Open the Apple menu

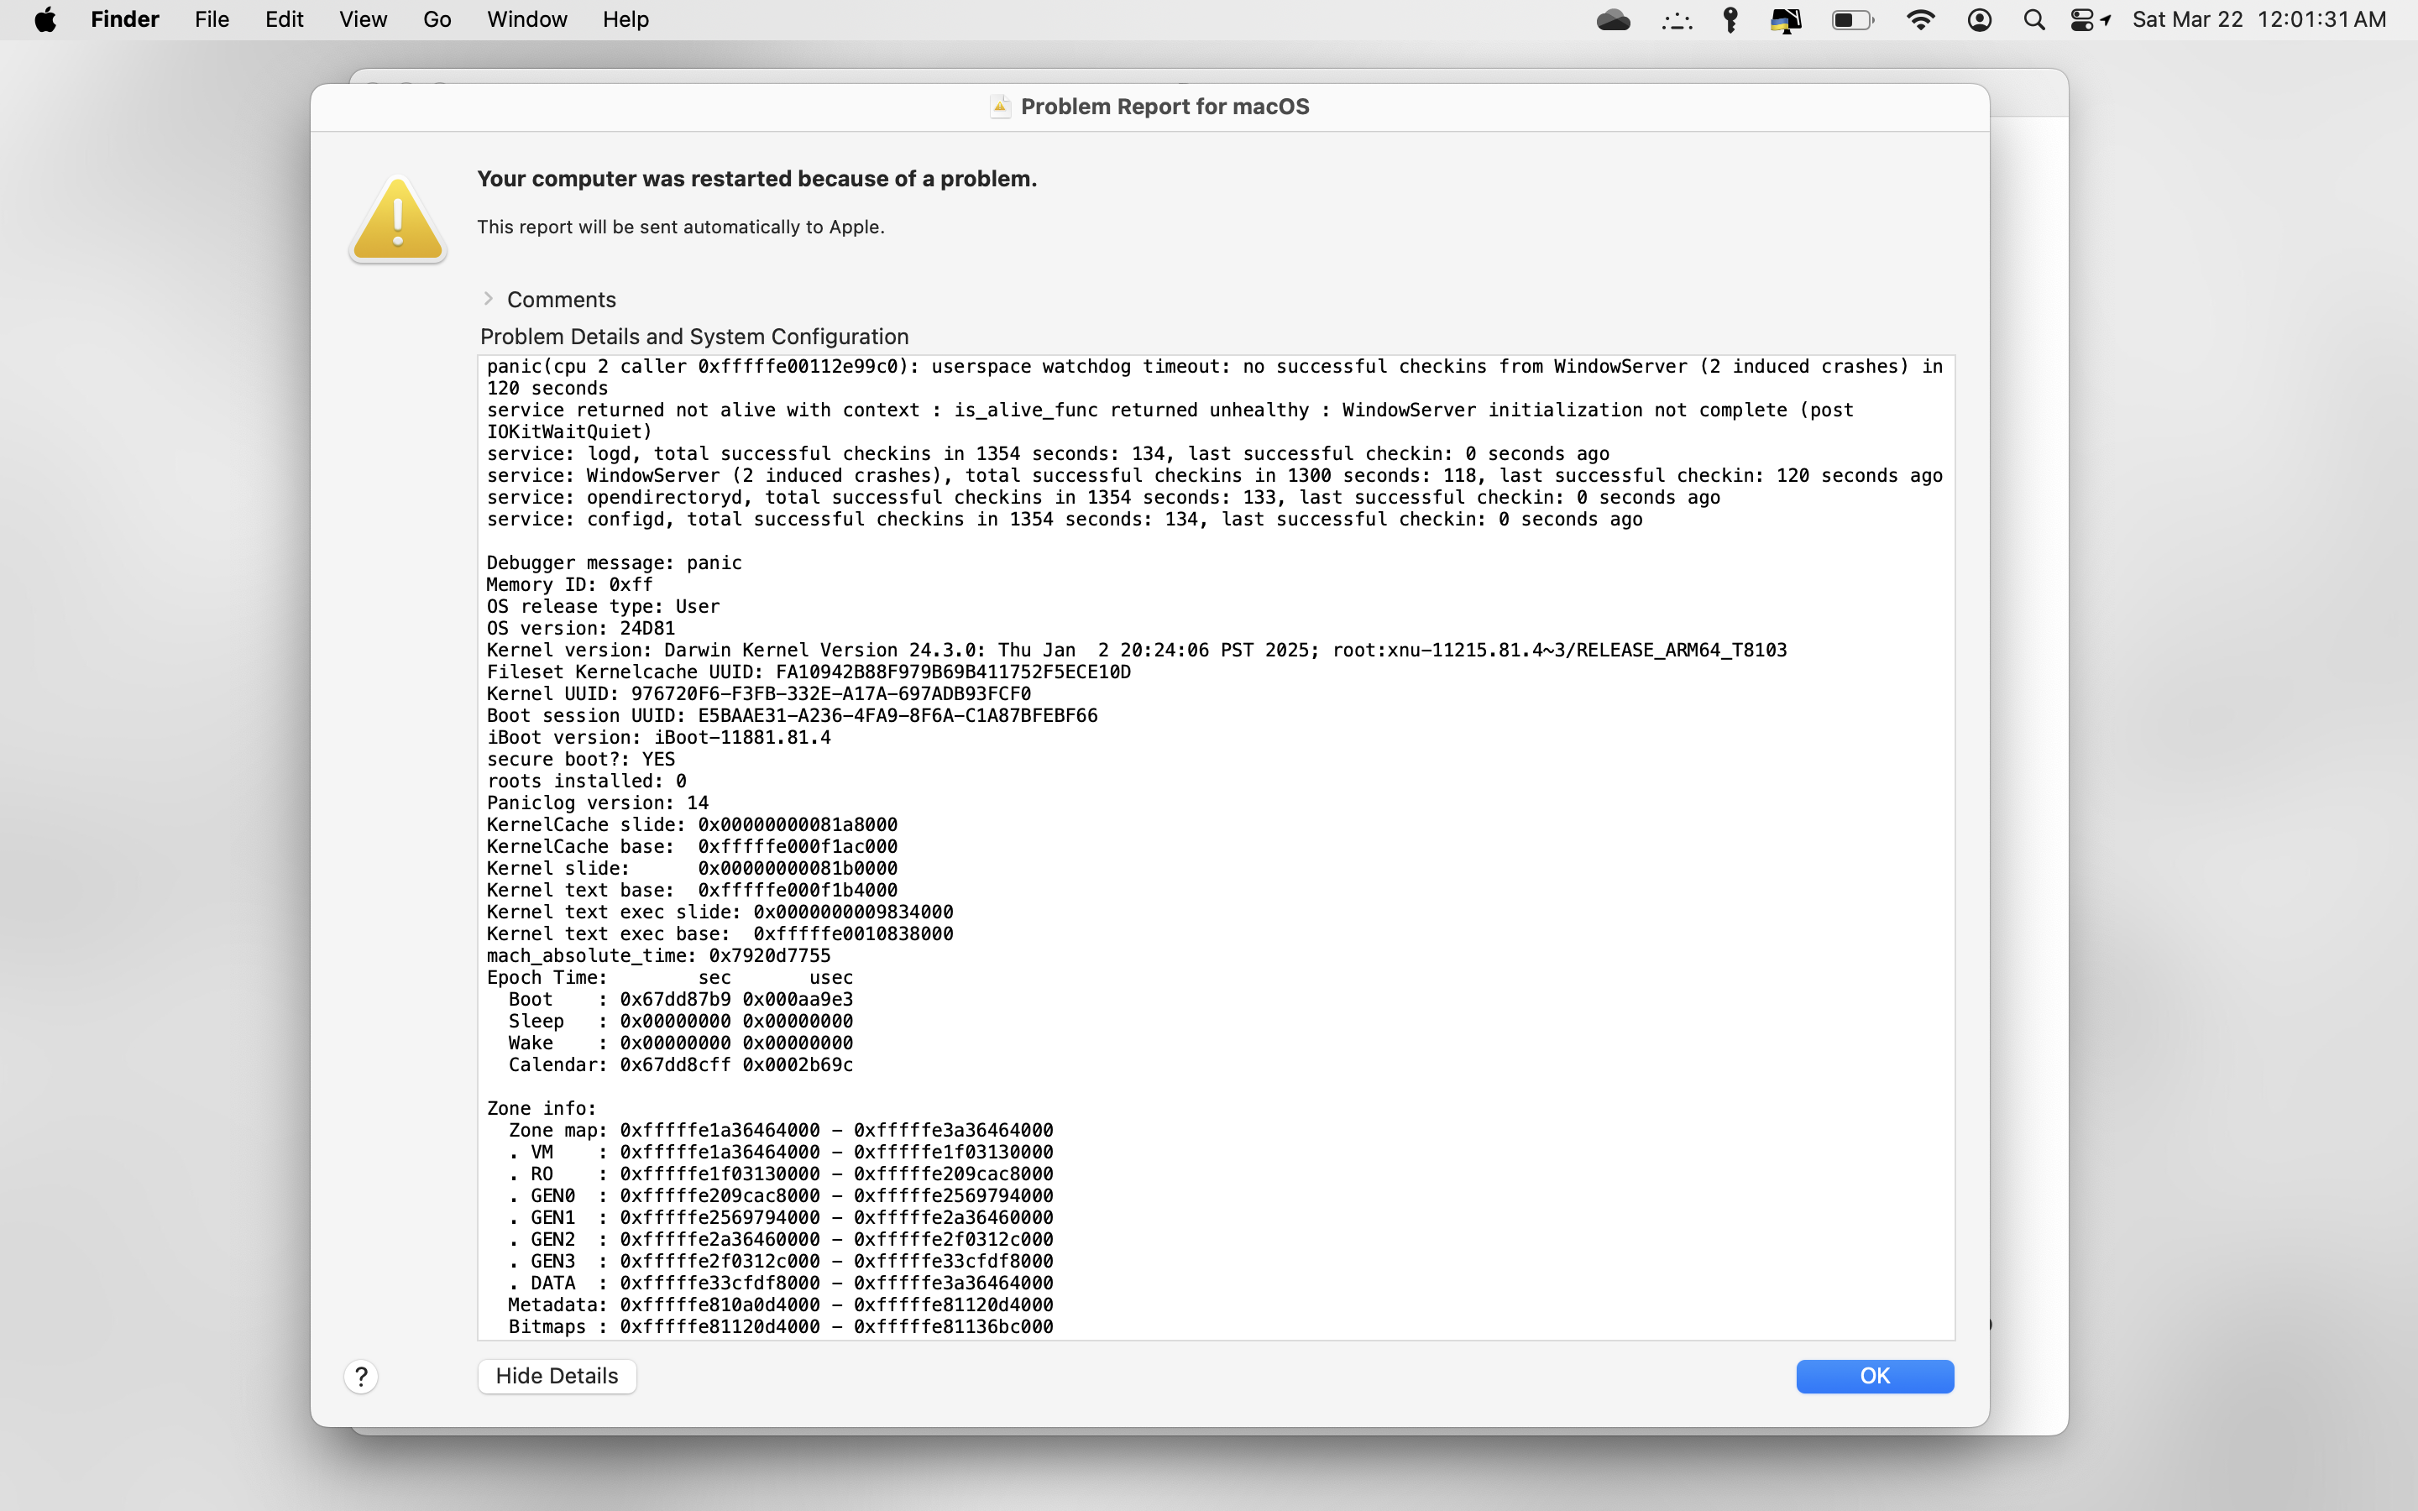click(45, 20)
